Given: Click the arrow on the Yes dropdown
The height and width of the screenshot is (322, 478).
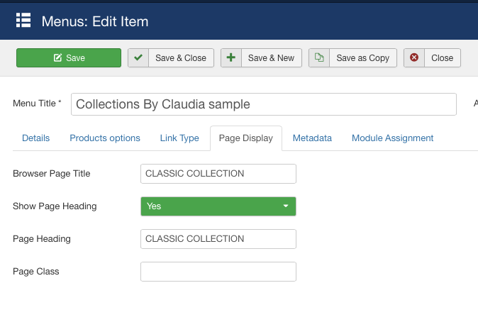Looking at the screenshot, I should (x=286, y=206).
